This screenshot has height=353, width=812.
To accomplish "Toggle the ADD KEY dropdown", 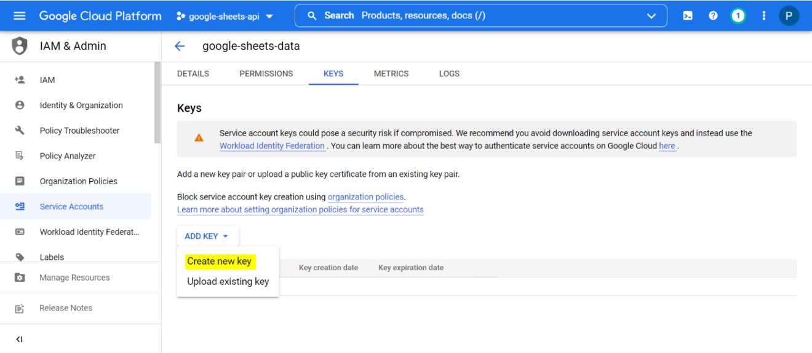I will (208, 236).
